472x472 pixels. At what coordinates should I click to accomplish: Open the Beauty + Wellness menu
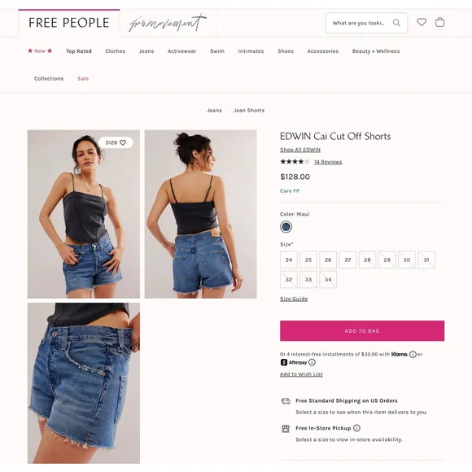pos(376,51)
